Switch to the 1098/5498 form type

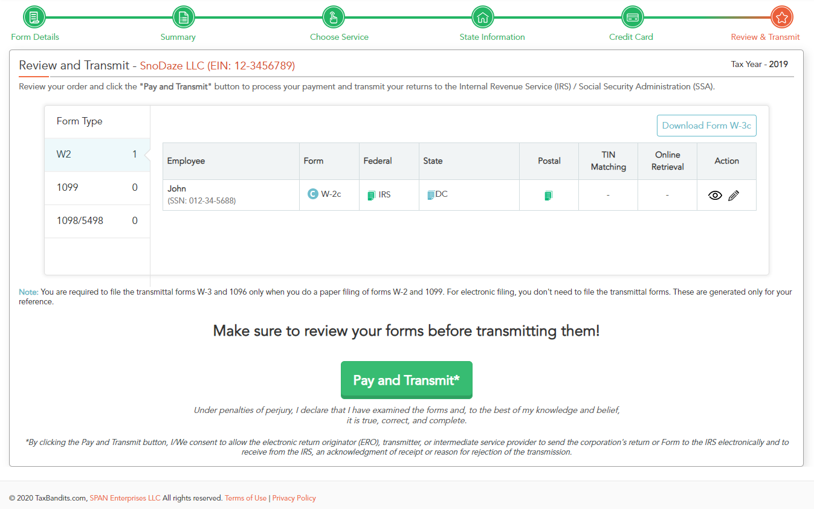[97, 220]
